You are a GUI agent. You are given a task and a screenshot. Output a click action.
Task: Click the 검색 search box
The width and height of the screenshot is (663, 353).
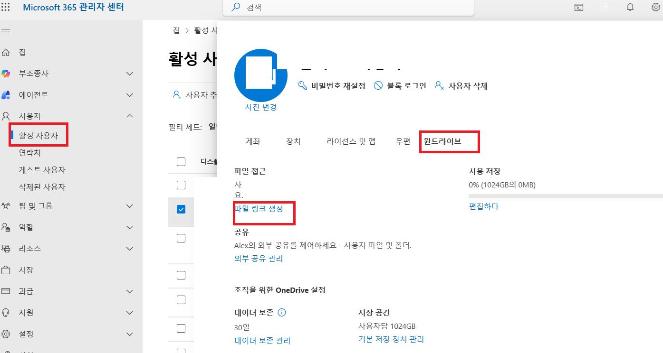(x=348, y=8)
